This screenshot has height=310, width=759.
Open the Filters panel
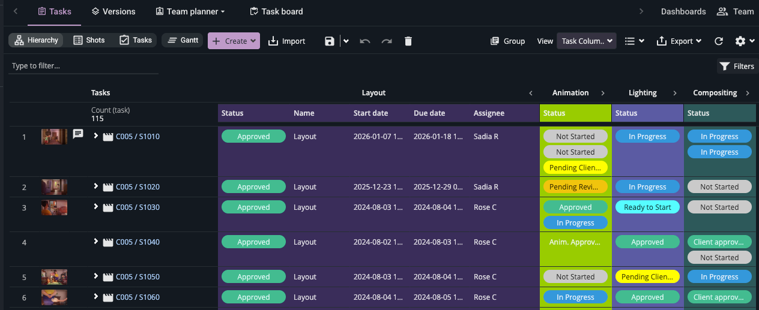coord(737,66)
